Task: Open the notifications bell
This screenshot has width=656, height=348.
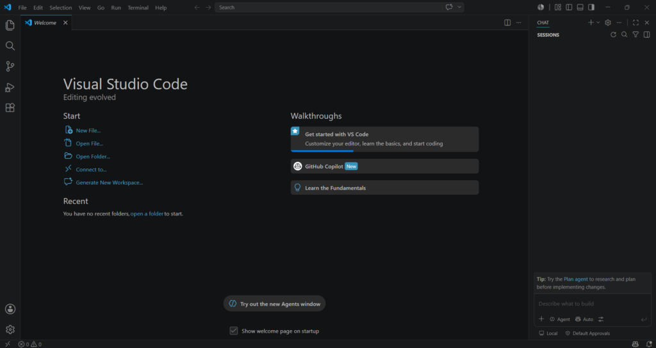Action: click(649, 344)
